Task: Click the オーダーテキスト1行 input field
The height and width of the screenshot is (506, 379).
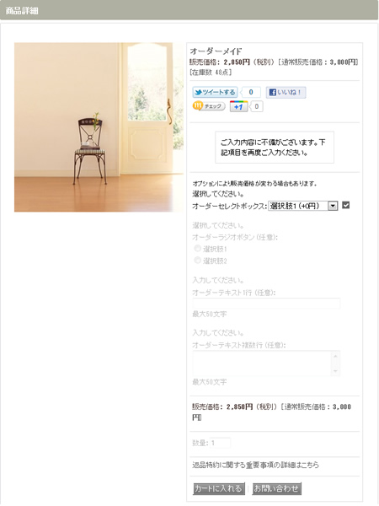Action: [x=266, y=304]
